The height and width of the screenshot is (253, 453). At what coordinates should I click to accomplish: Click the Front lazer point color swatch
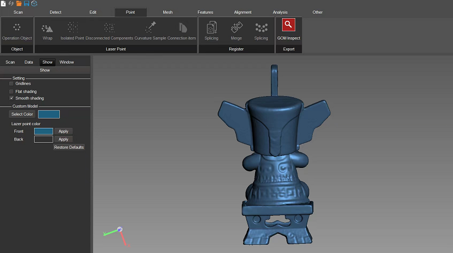pyautogui.click(x=43, y=131)
